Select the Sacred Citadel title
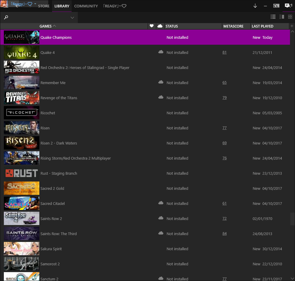 (53, 204)
